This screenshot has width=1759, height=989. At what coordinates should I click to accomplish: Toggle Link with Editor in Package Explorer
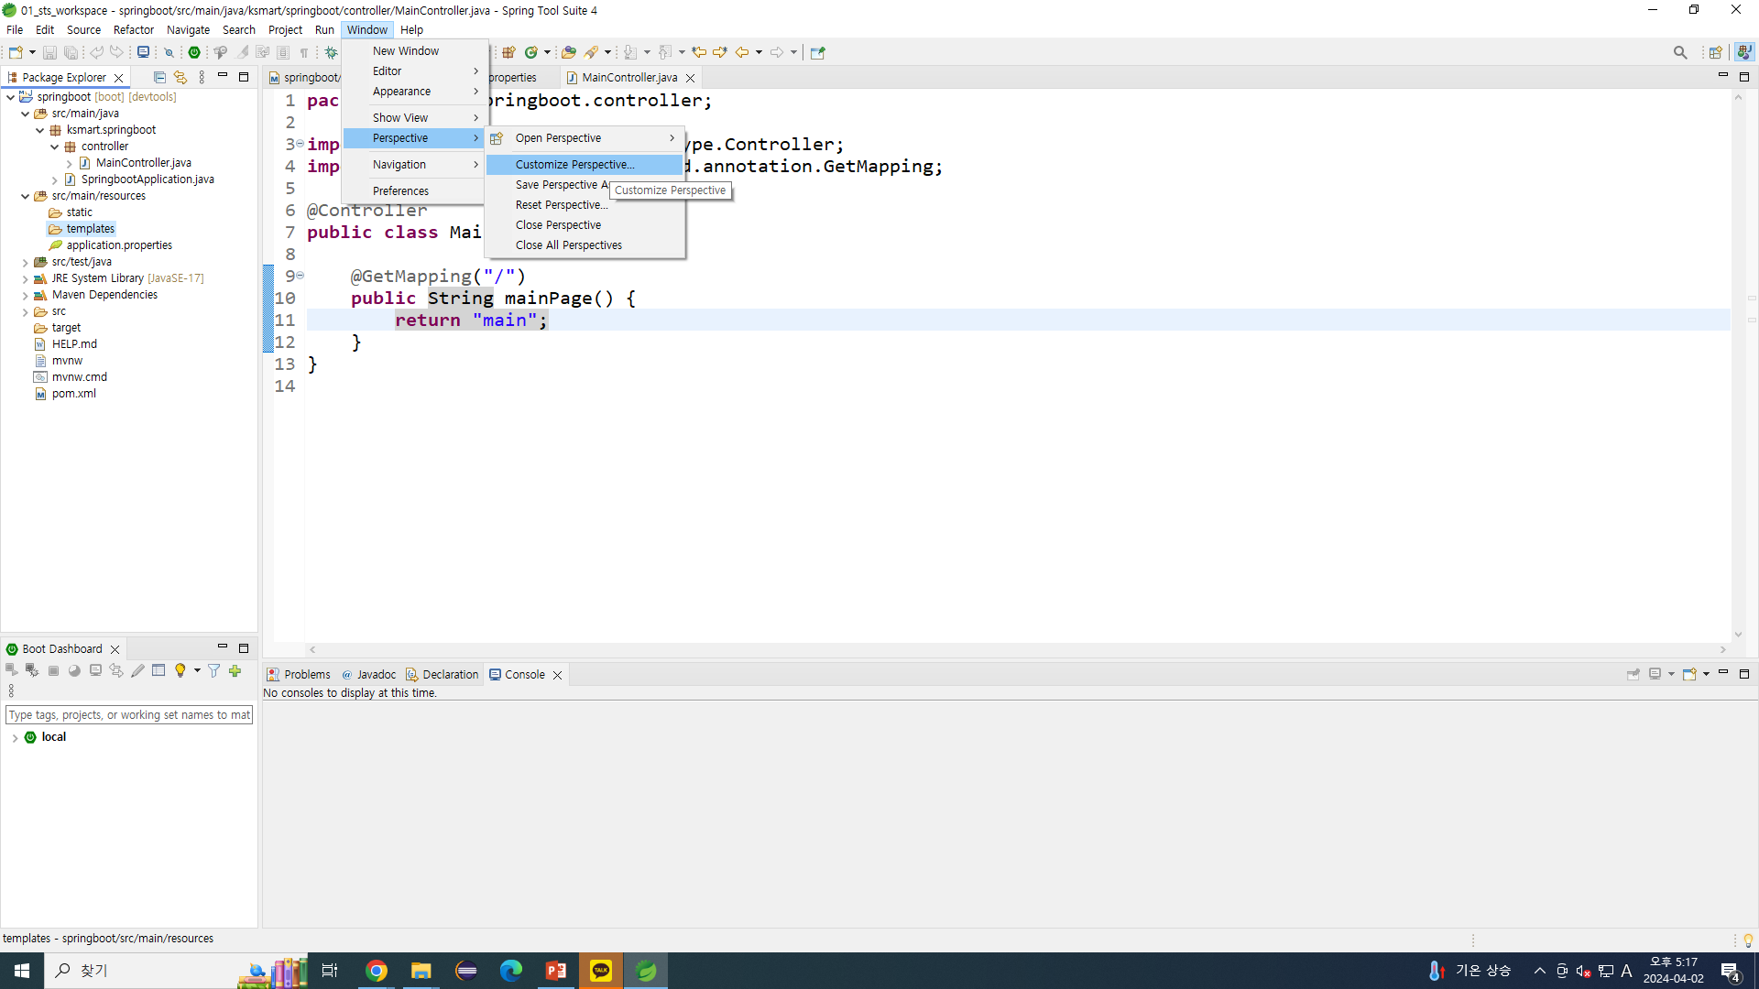coord(180,77)
